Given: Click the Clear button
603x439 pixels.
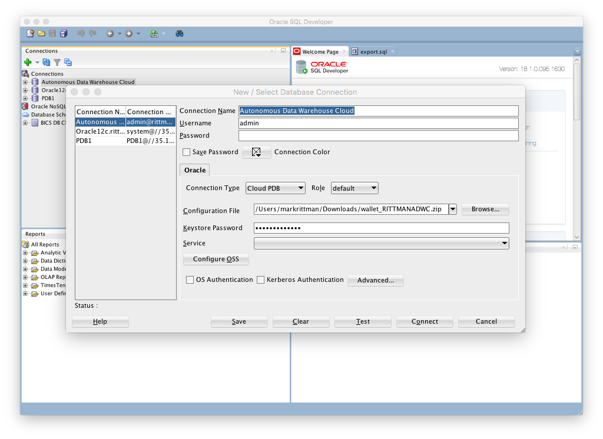Looking at the screenshot, I should click(x=301, y=321).
